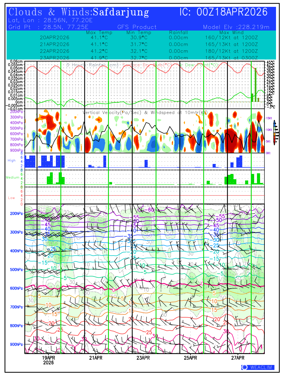The image size is (281, 374).
Task: Click the Safdarjung station name in title
Action: tap(121, 12)
